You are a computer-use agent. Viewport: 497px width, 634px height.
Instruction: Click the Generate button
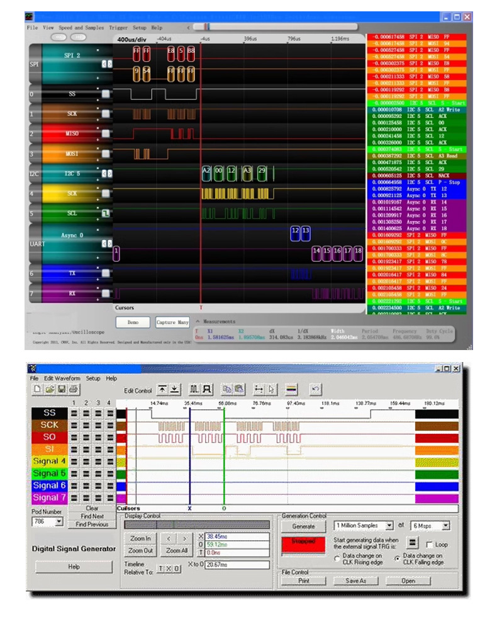[x=303, y=526]
